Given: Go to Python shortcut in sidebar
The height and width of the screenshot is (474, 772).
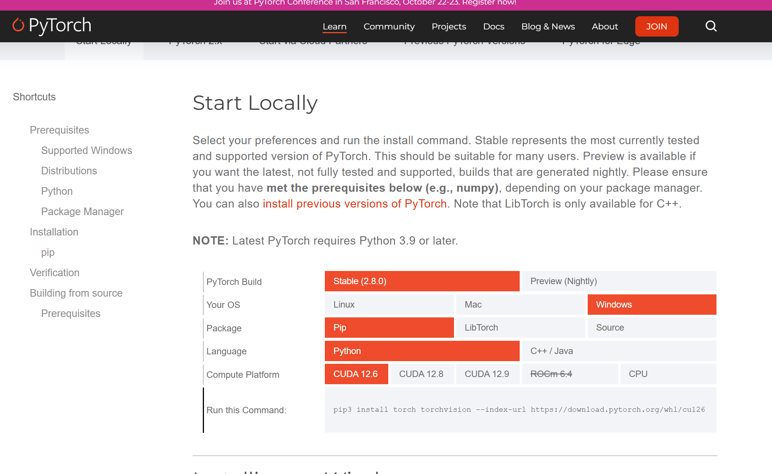Looking at the screenshot, I should (x=57, y=191).
